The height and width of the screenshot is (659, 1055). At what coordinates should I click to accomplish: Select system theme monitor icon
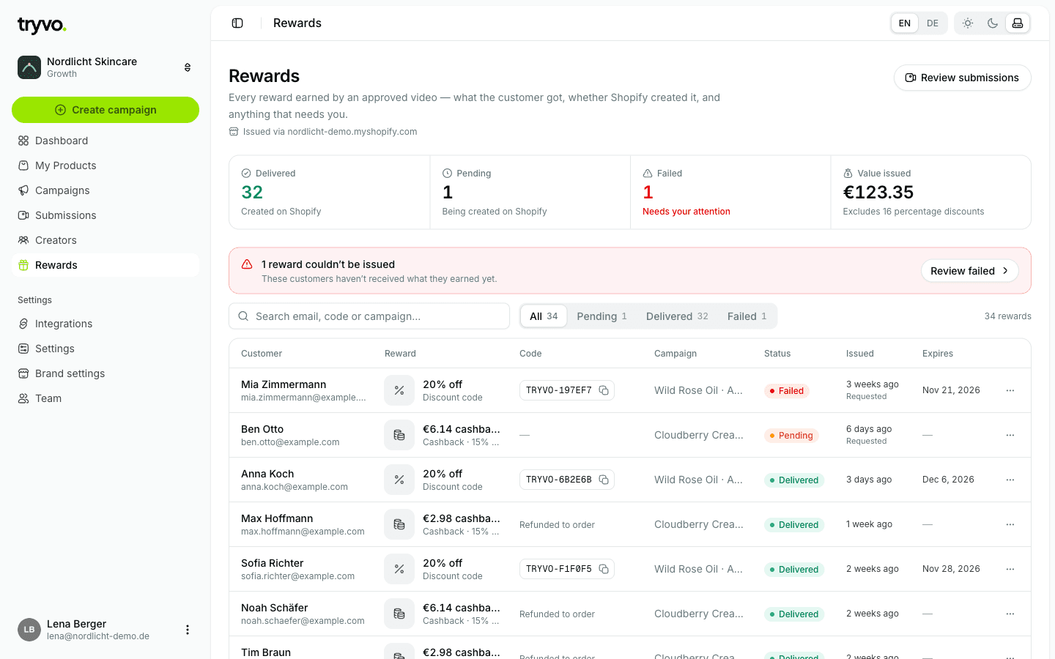[x=1018, y=23]
